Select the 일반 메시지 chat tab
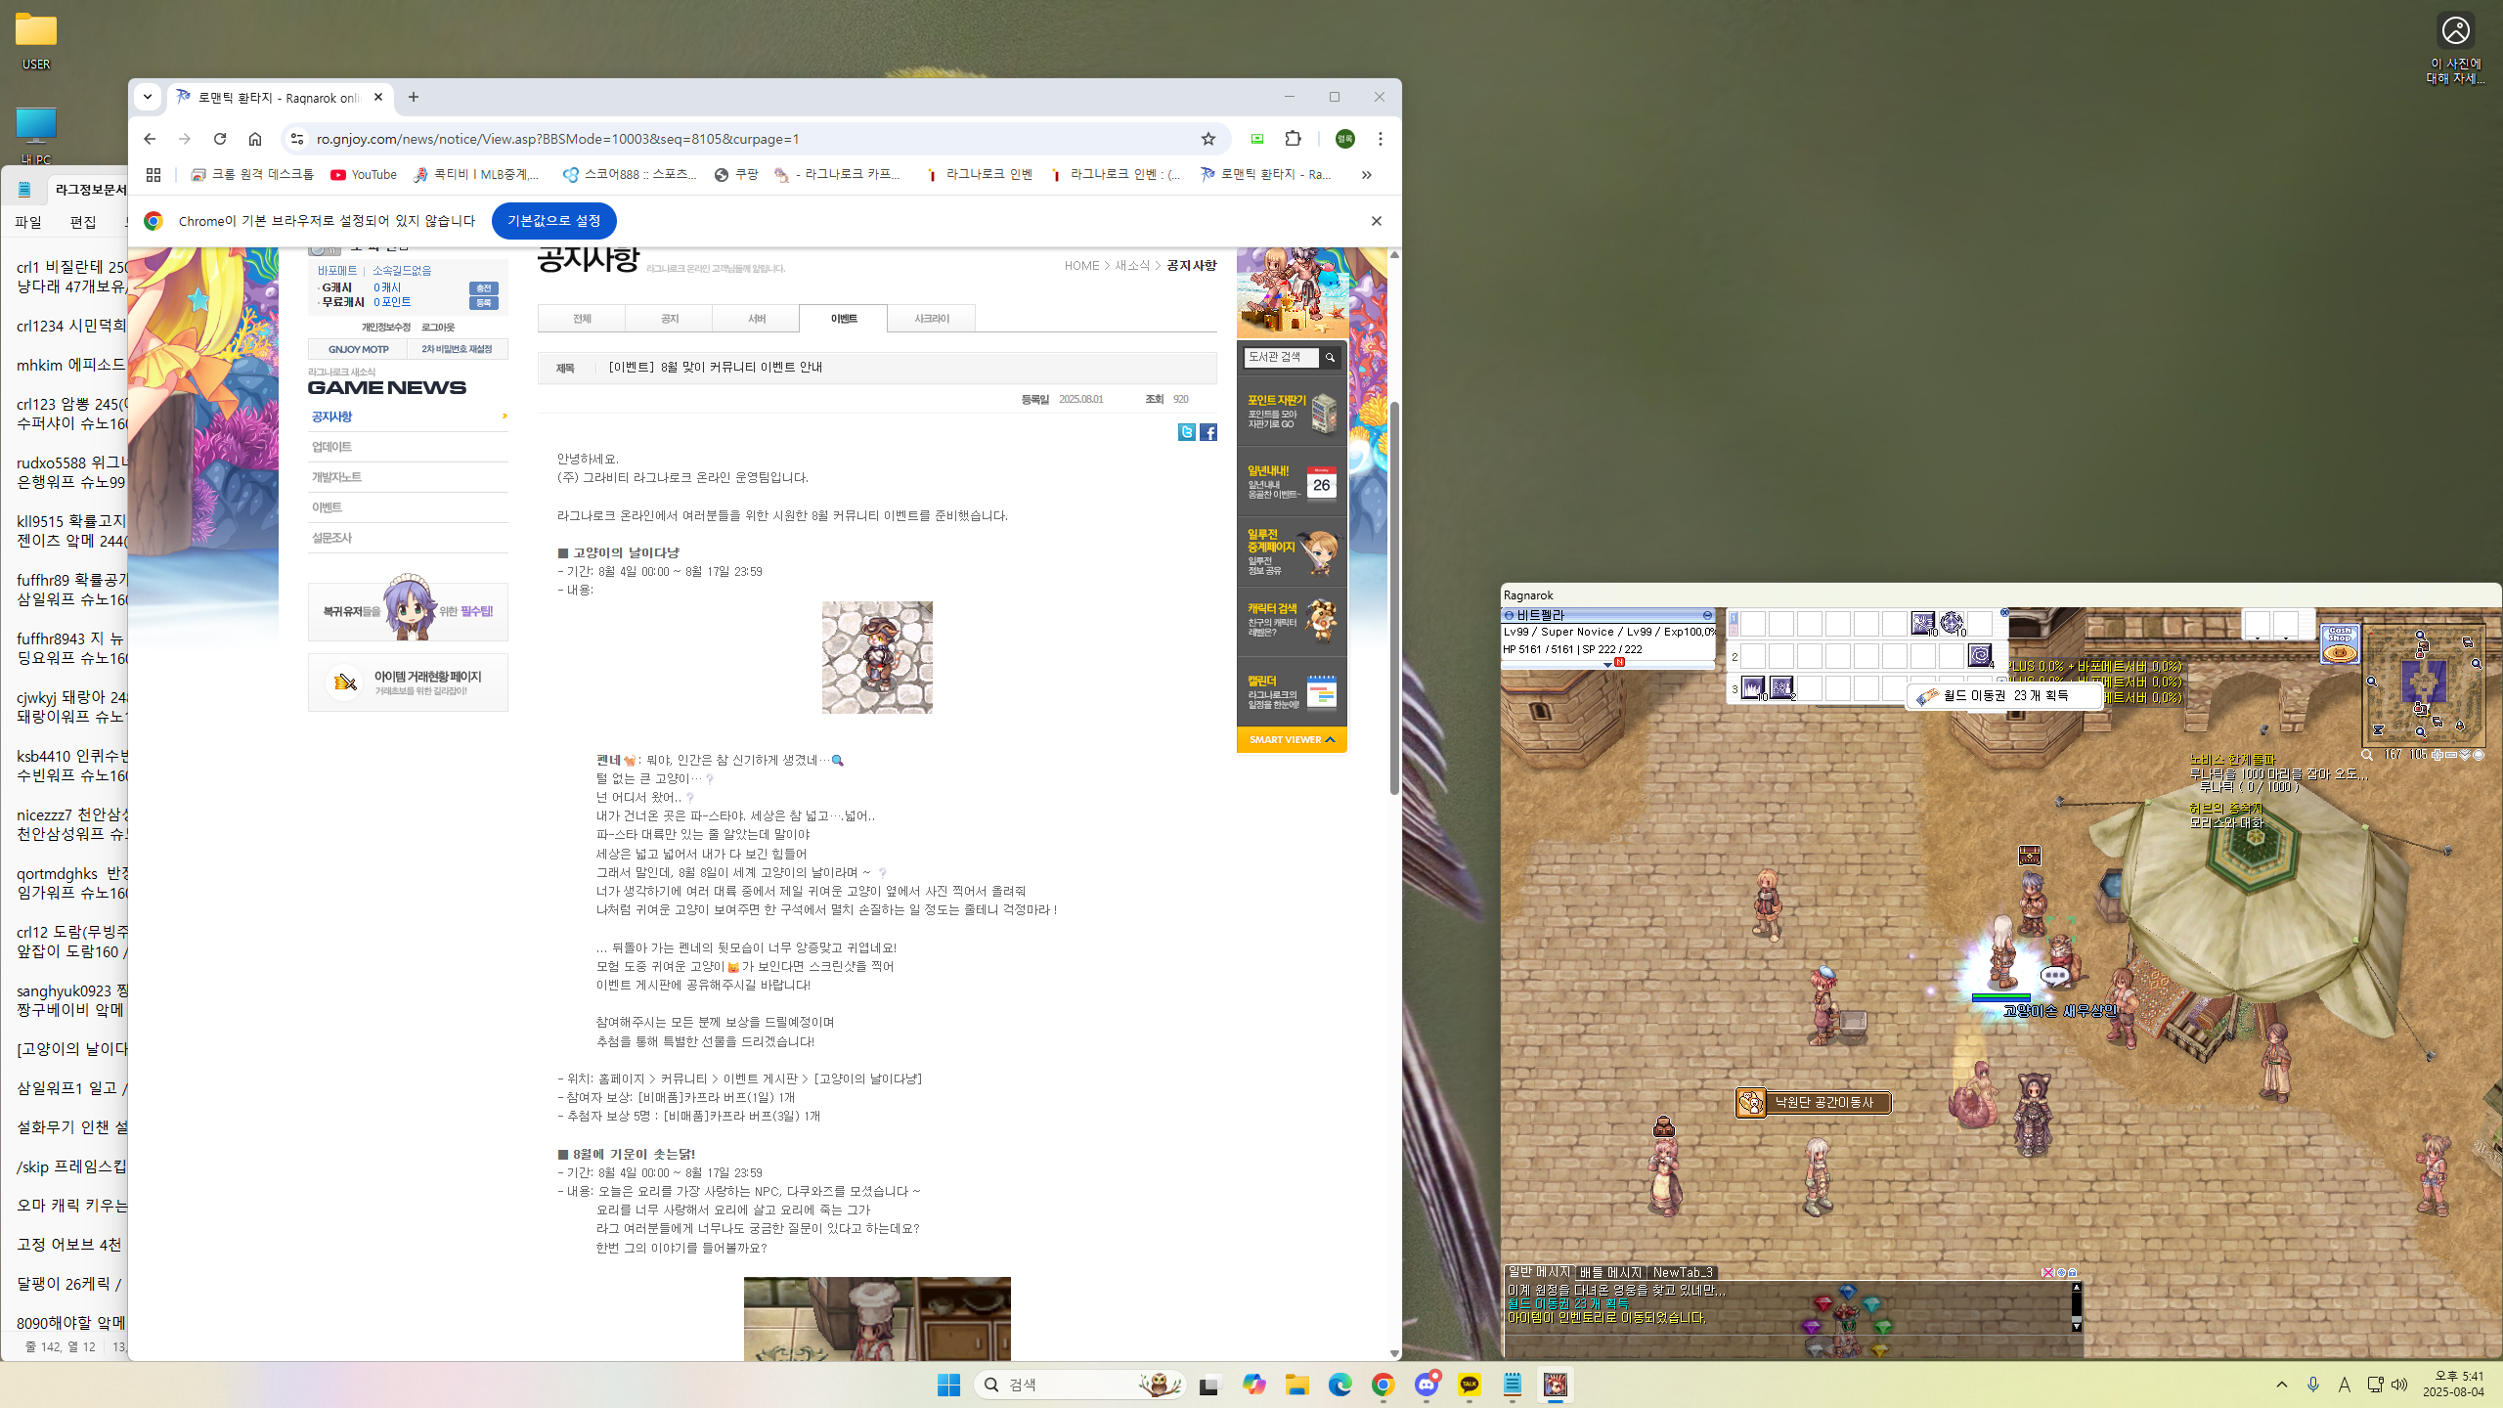The width and height of the screenshot is (2503, 1408). pos(1539,1272)
